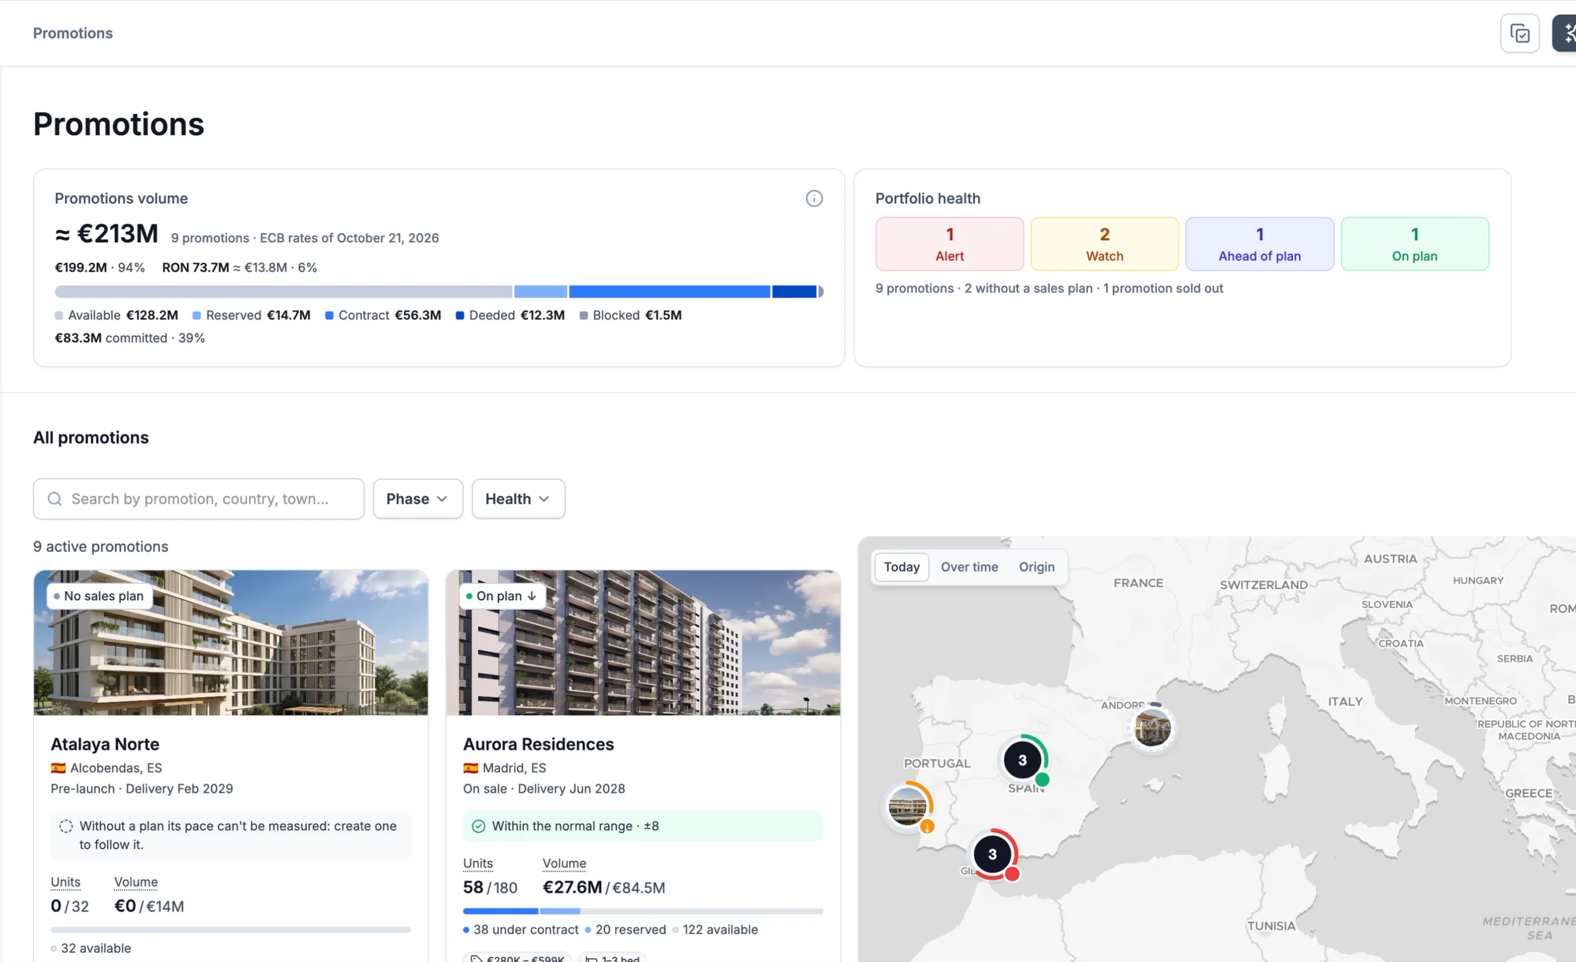1576x962 pixels.
Task: Click the Contract legend swatch
Action: [x=329, y=316]
